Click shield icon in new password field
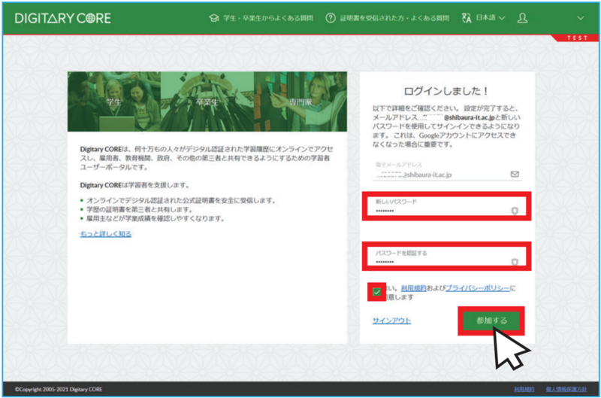This screenshot has height=398, width=601. coord(515,211)
